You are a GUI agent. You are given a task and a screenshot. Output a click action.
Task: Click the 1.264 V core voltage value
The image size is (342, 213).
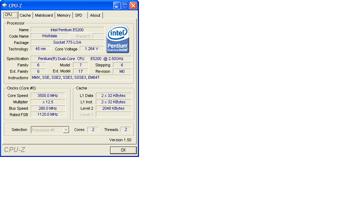(92, 49)
